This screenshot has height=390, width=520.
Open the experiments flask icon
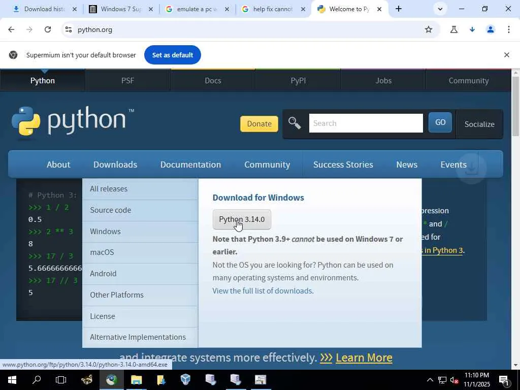click(454, 29)
